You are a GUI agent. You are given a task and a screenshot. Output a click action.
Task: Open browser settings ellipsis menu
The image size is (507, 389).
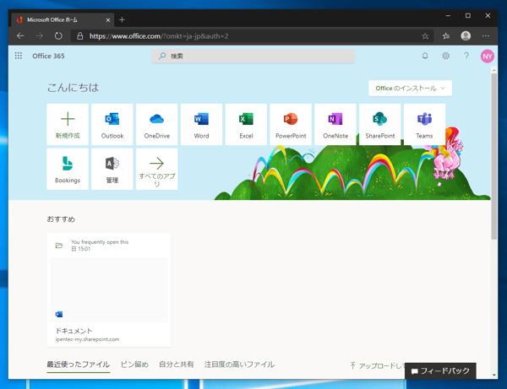[486, 35]
